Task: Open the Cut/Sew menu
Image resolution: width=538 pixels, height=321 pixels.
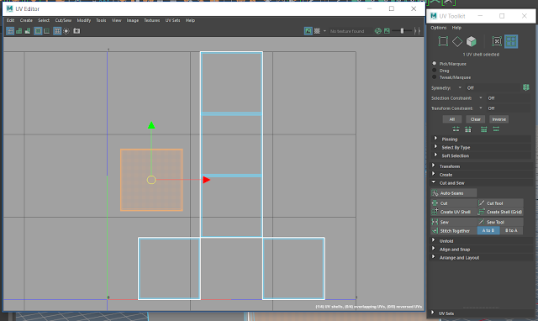Action: [x=63, y=20]
